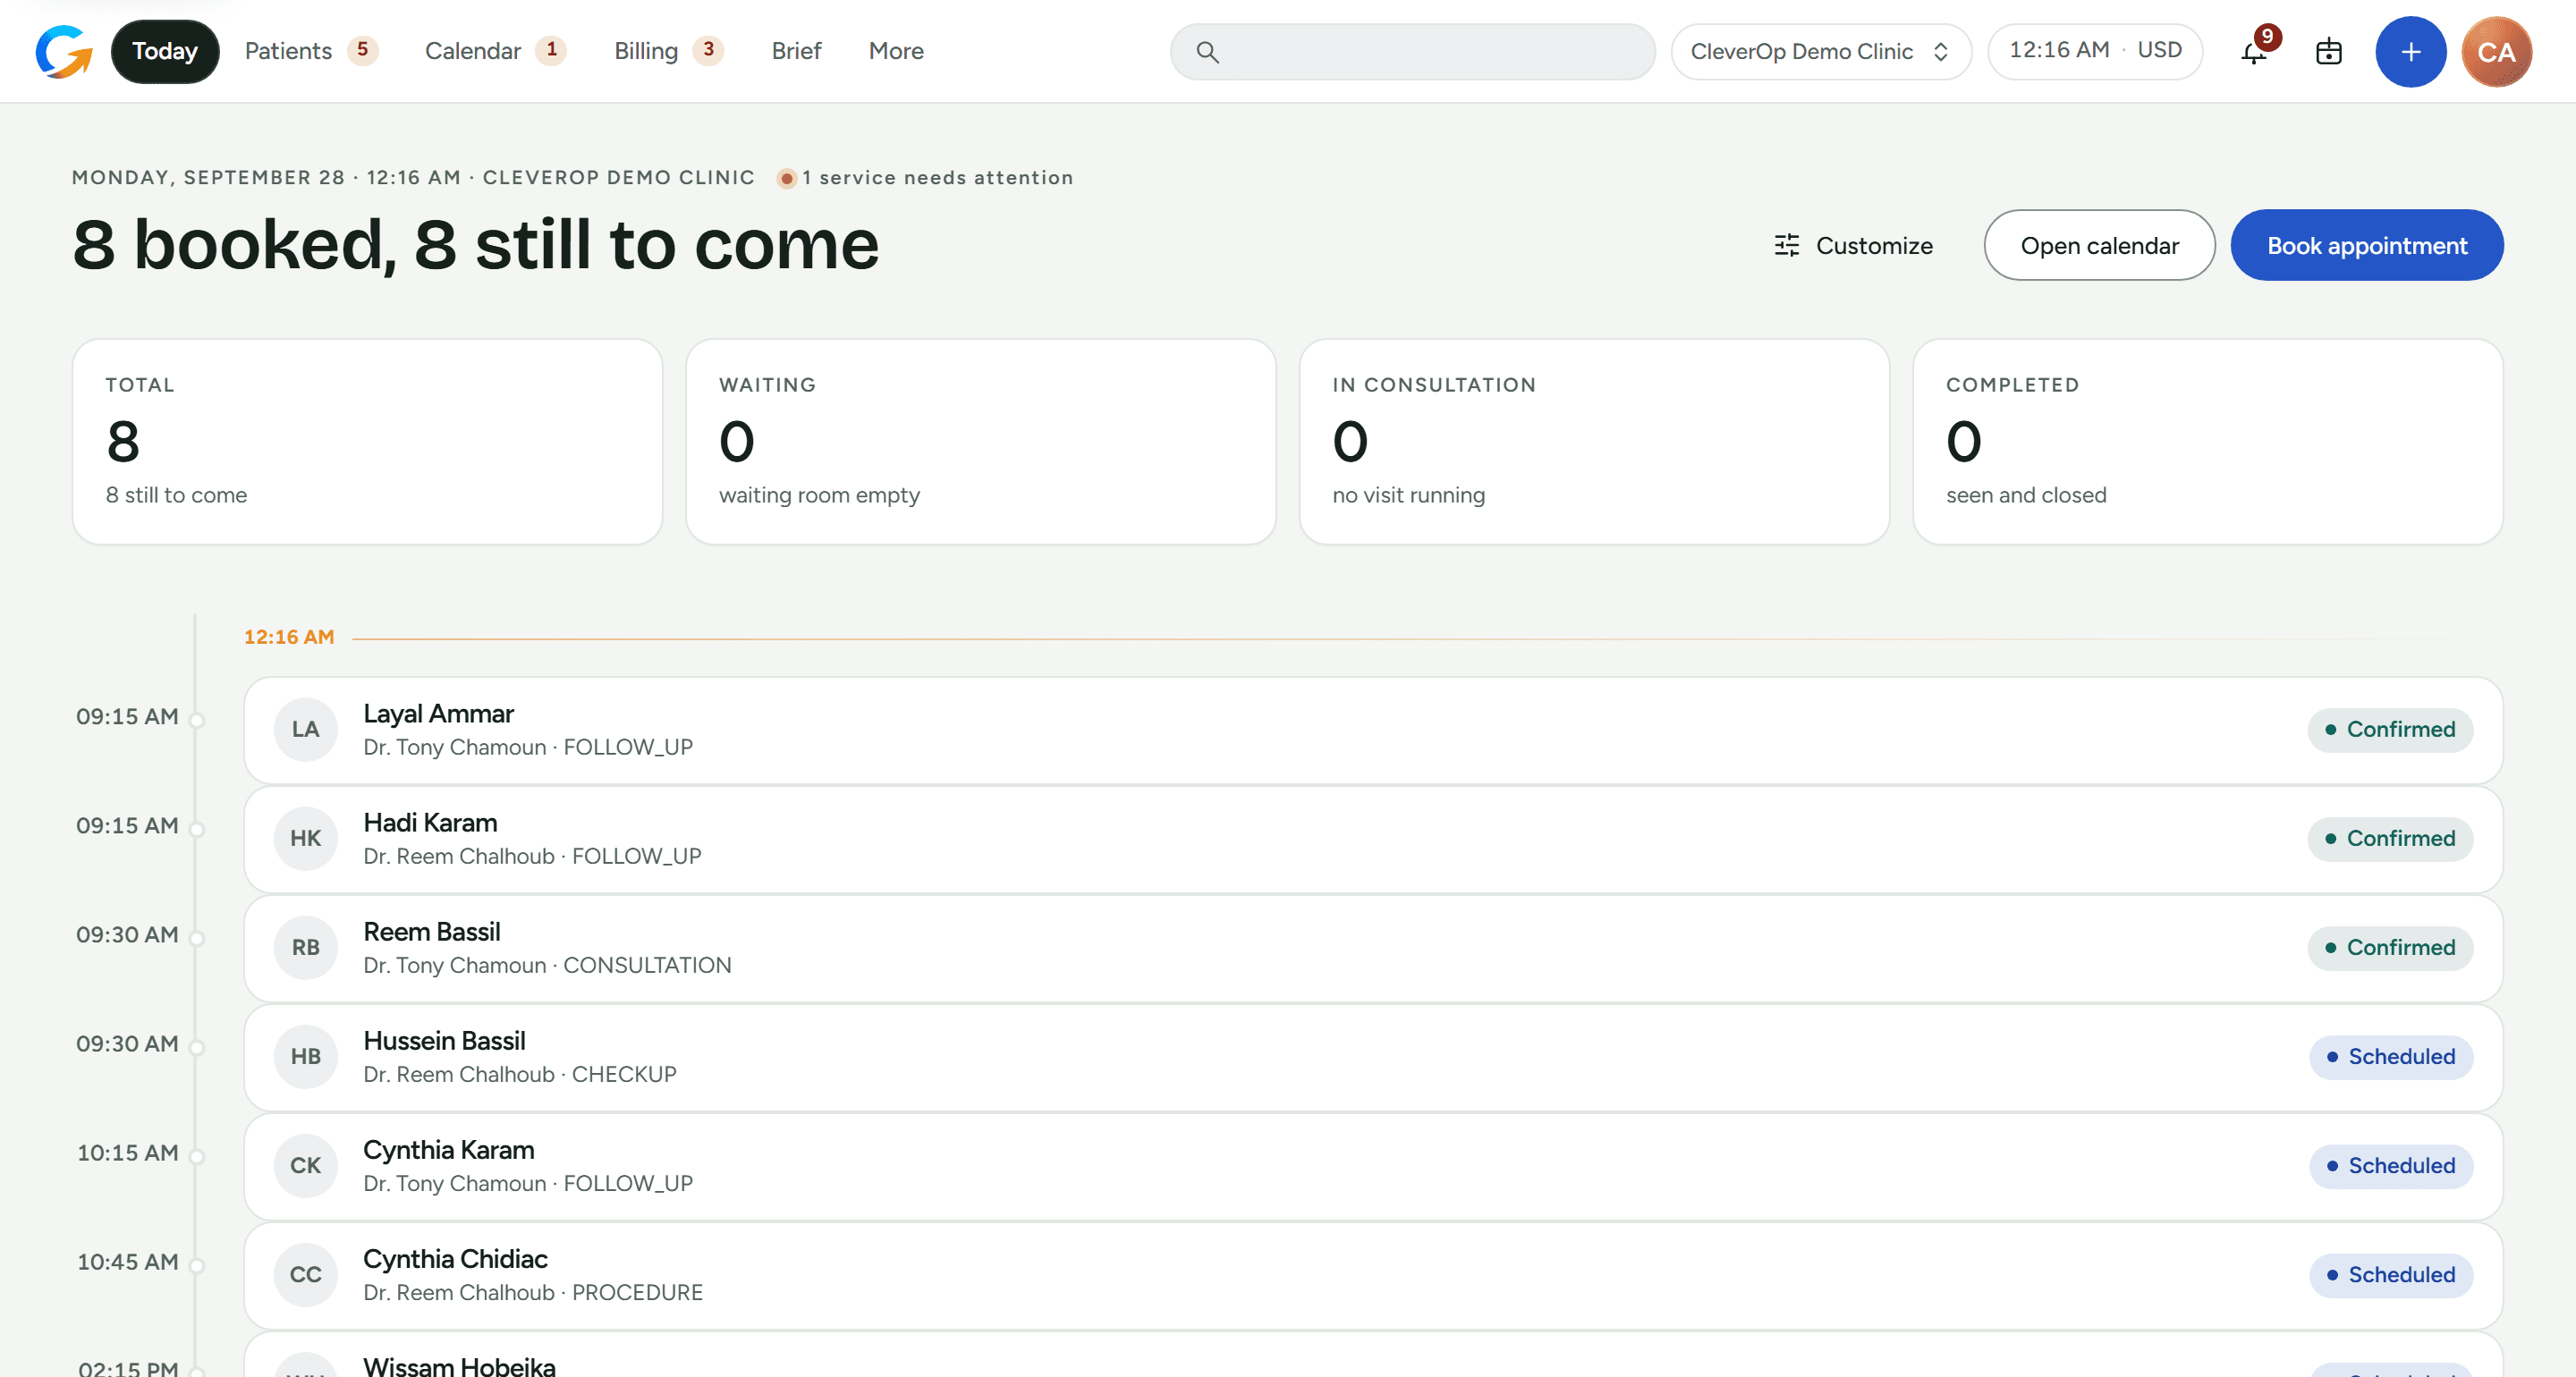Click the search magnifier icon
This screenshot has width=2576, height=1377.
coord(1207,52)
